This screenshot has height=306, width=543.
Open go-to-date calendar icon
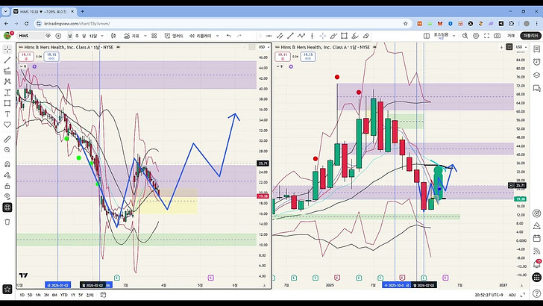pyautogui.click(x=103, y=295)
